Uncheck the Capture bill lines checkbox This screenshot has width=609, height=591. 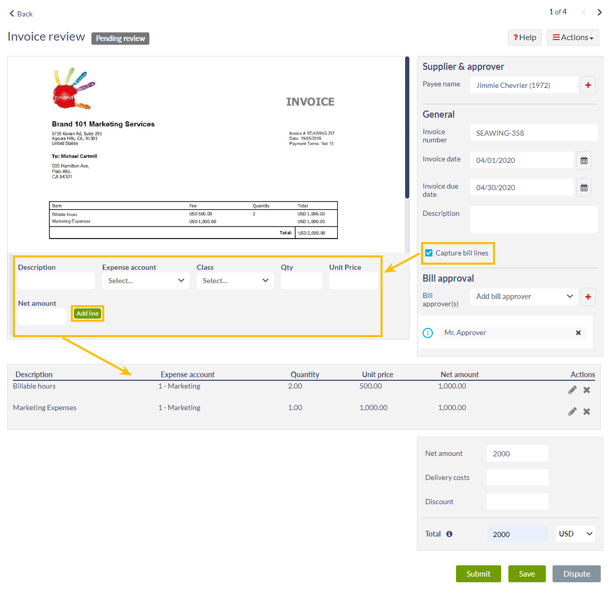click(x=429, y=253)
